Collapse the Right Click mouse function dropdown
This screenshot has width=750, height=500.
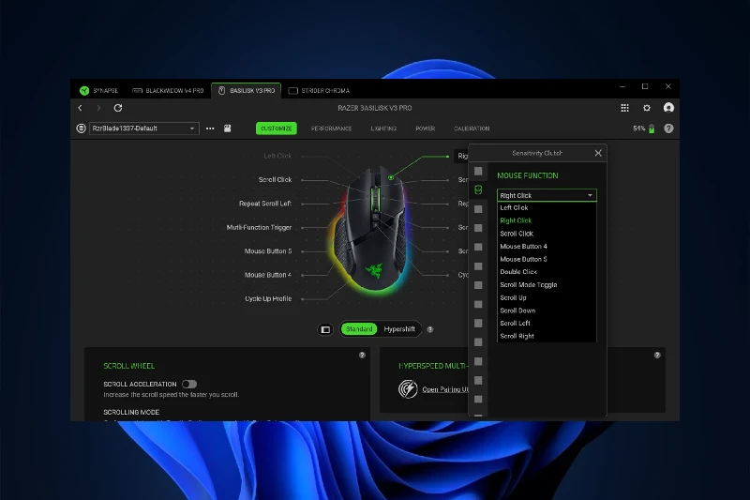coord(590,195)
